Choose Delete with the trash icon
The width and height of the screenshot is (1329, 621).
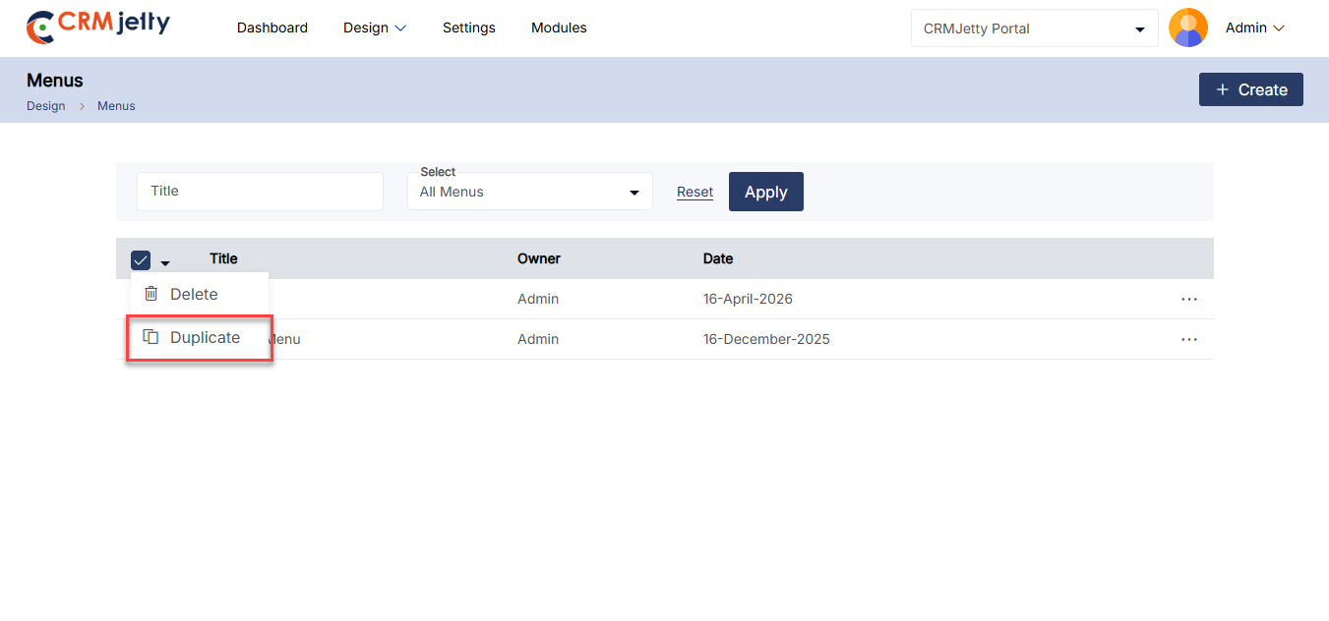pos(194,294)
